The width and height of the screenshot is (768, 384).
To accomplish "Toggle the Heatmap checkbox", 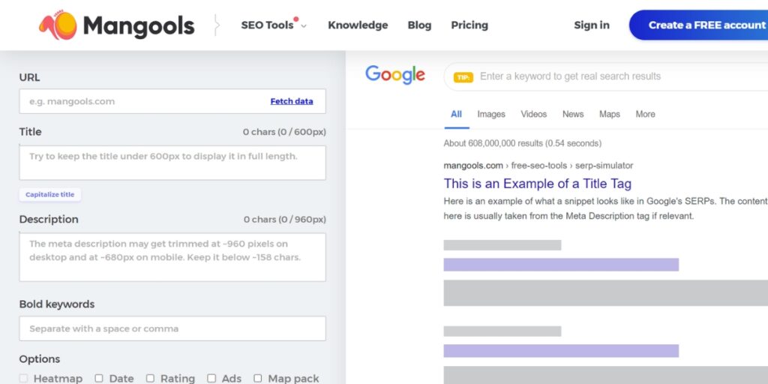I will [x=23, y=378].
